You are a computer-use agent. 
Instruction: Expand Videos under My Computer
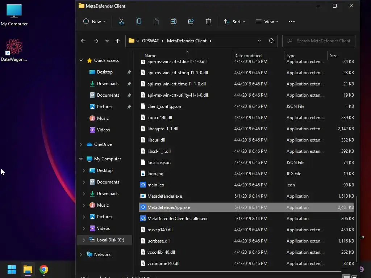pos(84,228)
